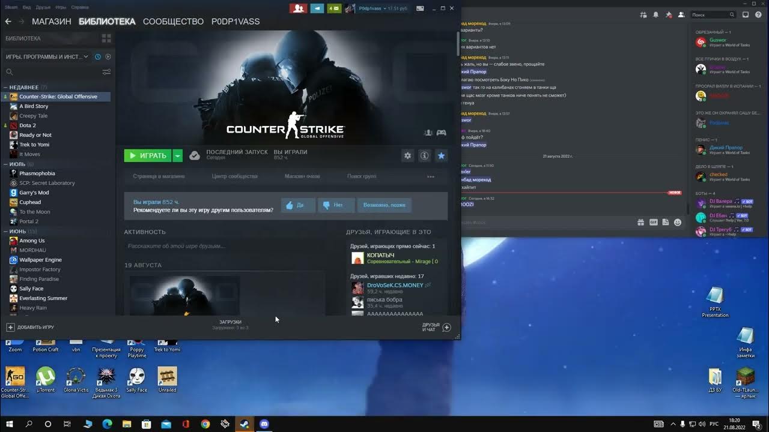Open the Друзья menu
Screen dimensions: 769x432
click(43, 7)
